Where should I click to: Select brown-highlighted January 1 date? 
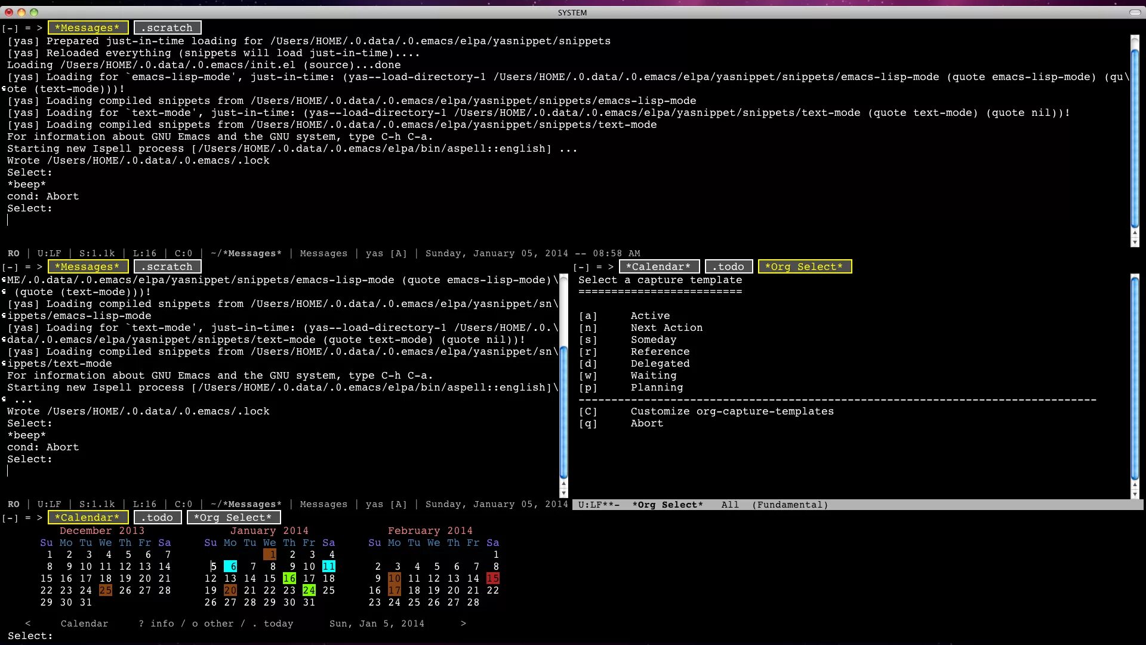pyautogui.click(x=270, y=554)
